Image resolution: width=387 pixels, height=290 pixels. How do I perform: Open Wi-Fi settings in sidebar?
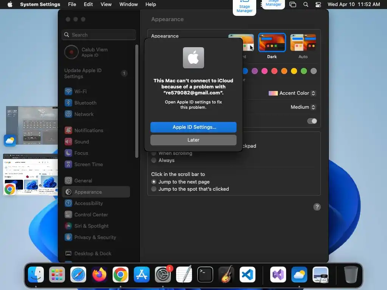pyautogui.click(x=96, y=91)
